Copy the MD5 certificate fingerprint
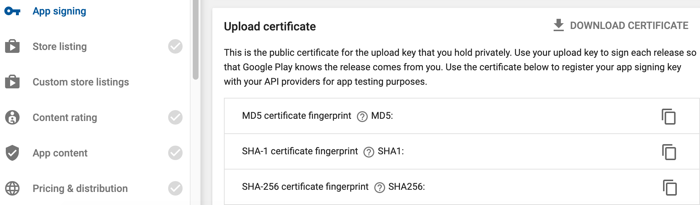 click(x=668, y=116)
